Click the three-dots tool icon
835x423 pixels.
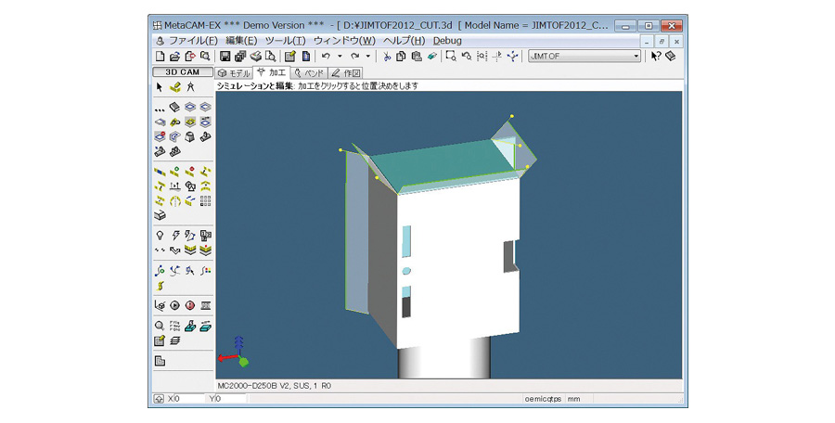coord(160,108)
